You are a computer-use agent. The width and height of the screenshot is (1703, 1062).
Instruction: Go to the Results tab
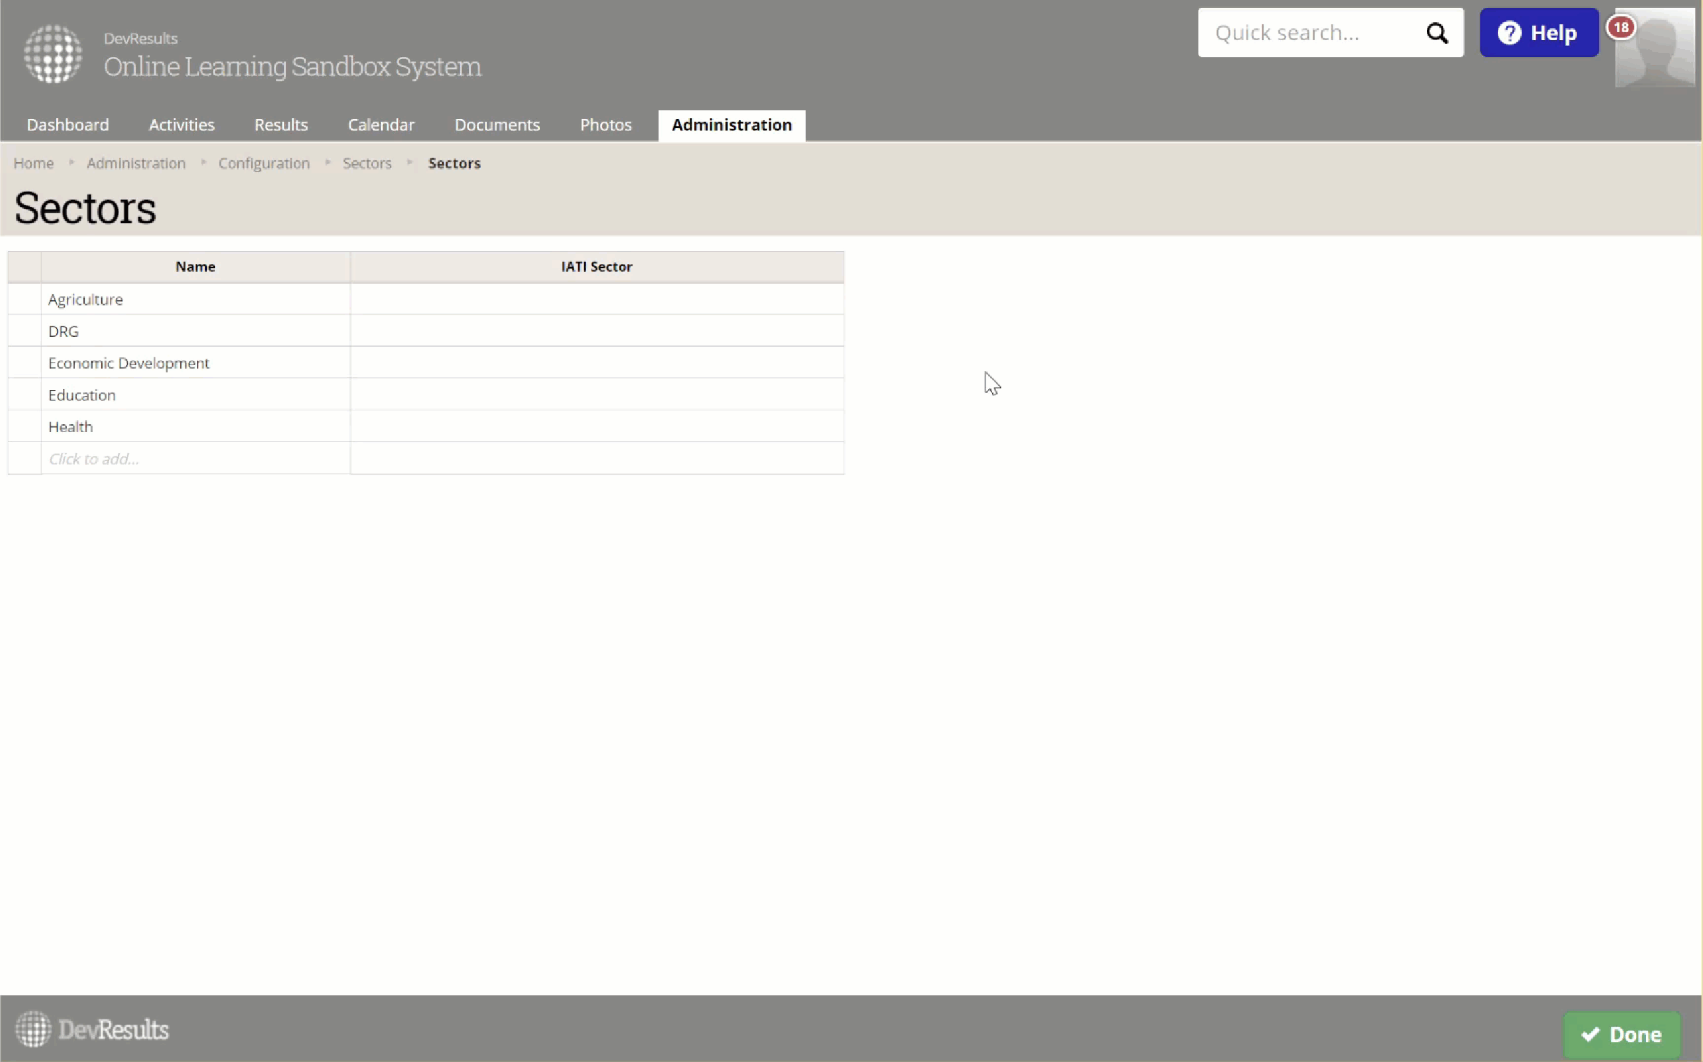(x=281, y=125)
